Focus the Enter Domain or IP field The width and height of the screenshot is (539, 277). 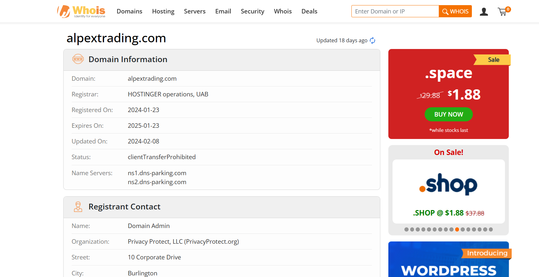point(395,11)
